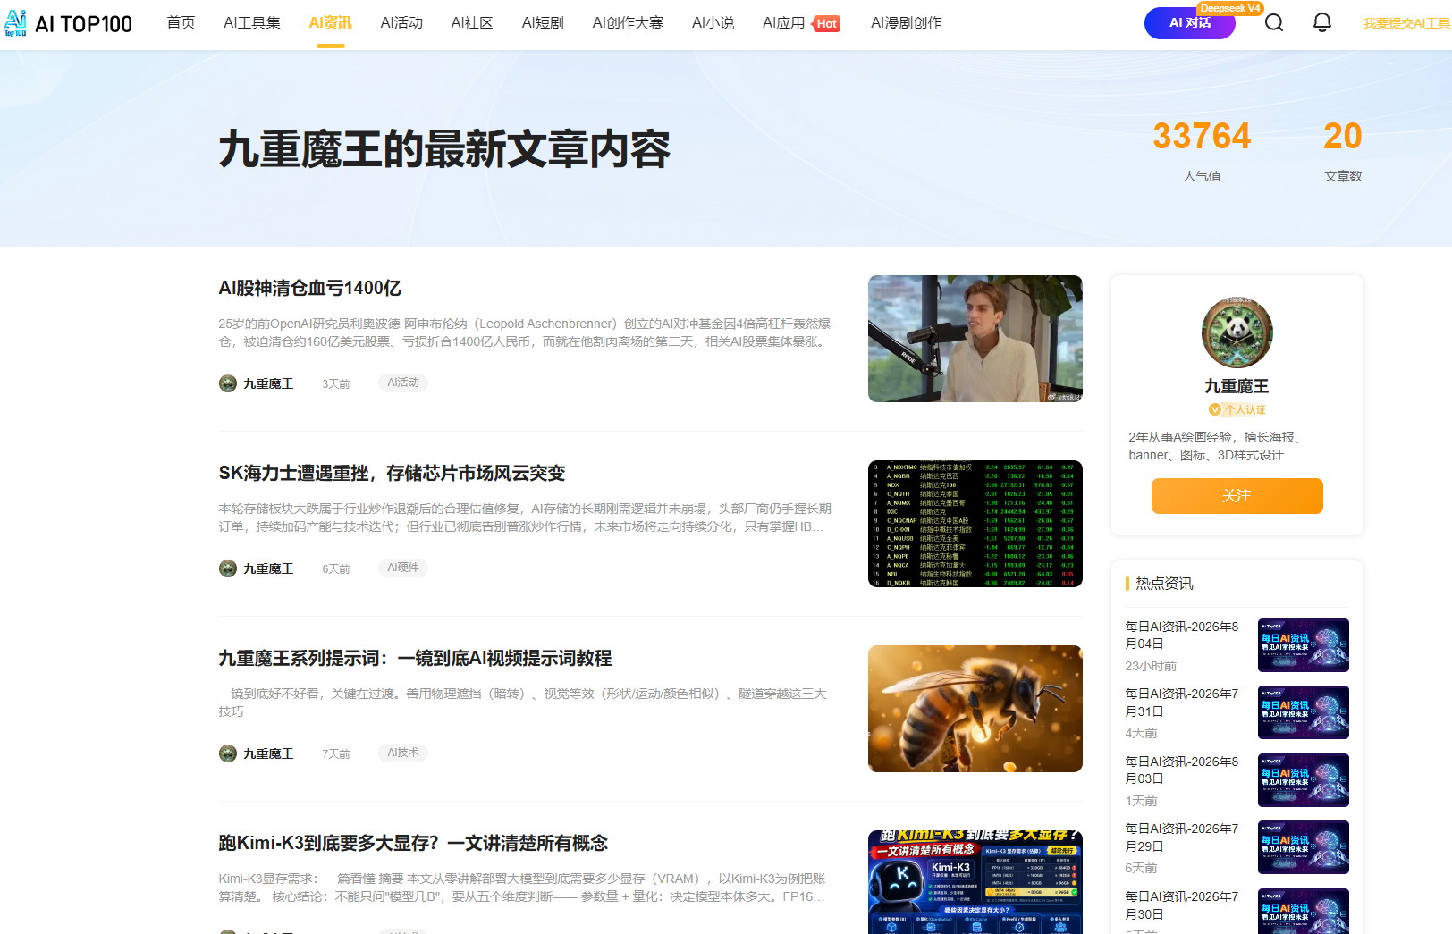Open AI活动 in the top navigation
This screenshot has height=934, width=1452.
401,23
